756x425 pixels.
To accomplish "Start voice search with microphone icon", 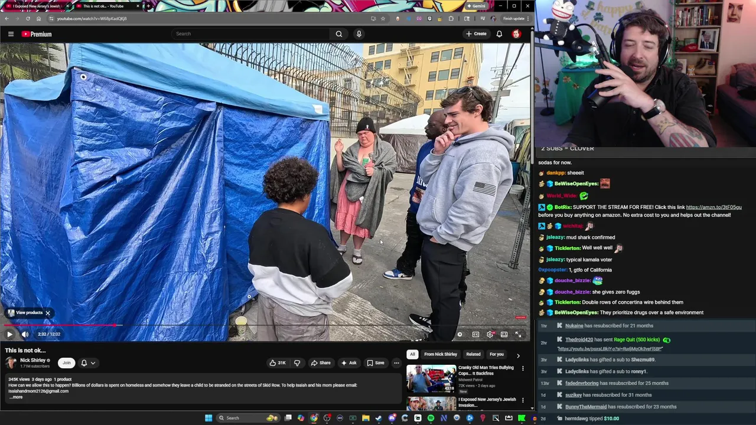I will pos(359,34).
